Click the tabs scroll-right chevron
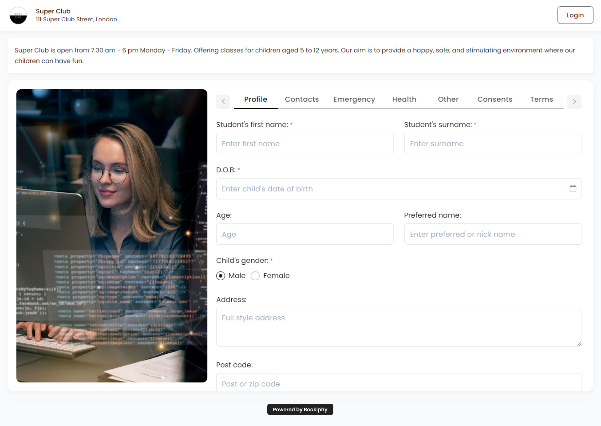The width and height of the screenshot is (601, 426). click(574, 101)
